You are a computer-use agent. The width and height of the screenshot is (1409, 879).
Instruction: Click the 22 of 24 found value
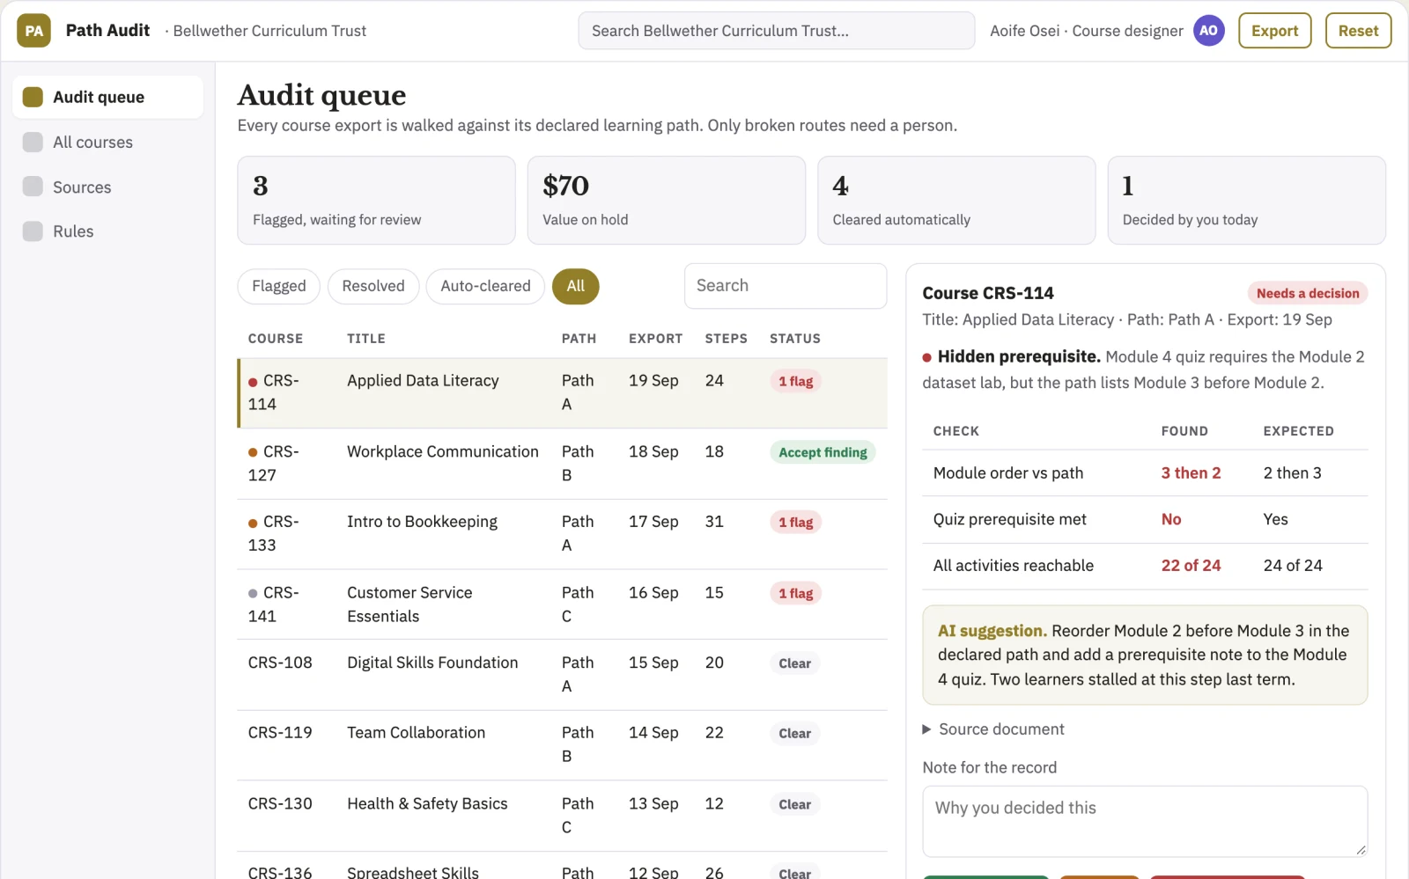[1191, 566]
